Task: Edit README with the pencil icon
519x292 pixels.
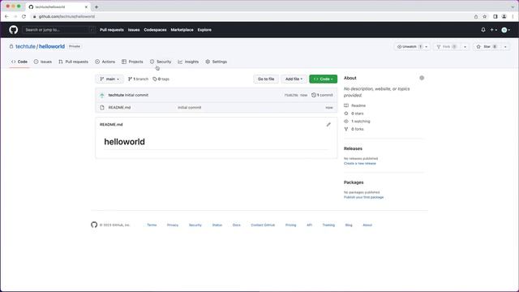Action: pos(328,124)
